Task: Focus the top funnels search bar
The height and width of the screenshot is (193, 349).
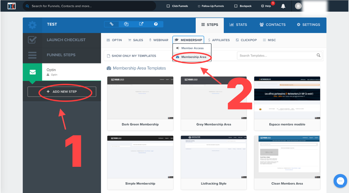Action: pos(89,6)
